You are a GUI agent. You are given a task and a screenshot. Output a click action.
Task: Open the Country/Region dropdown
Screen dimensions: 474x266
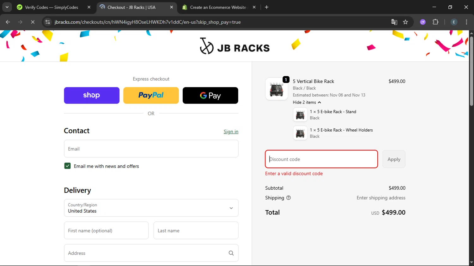pos(151,208)
